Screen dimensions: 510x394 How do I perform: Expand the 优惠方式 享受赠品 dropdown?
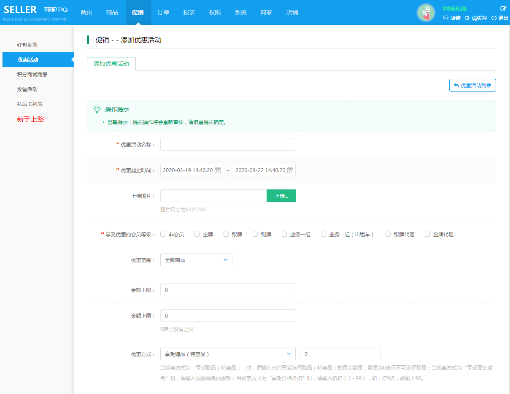[x=228, y=354]
